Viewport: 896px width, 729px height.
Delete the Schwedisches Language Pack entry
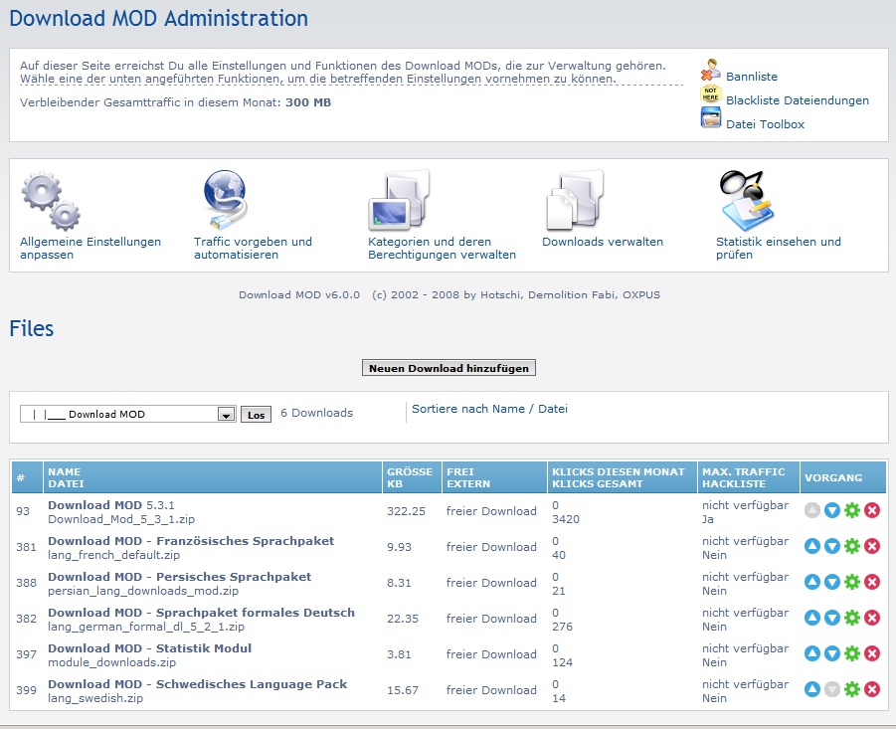872,689
